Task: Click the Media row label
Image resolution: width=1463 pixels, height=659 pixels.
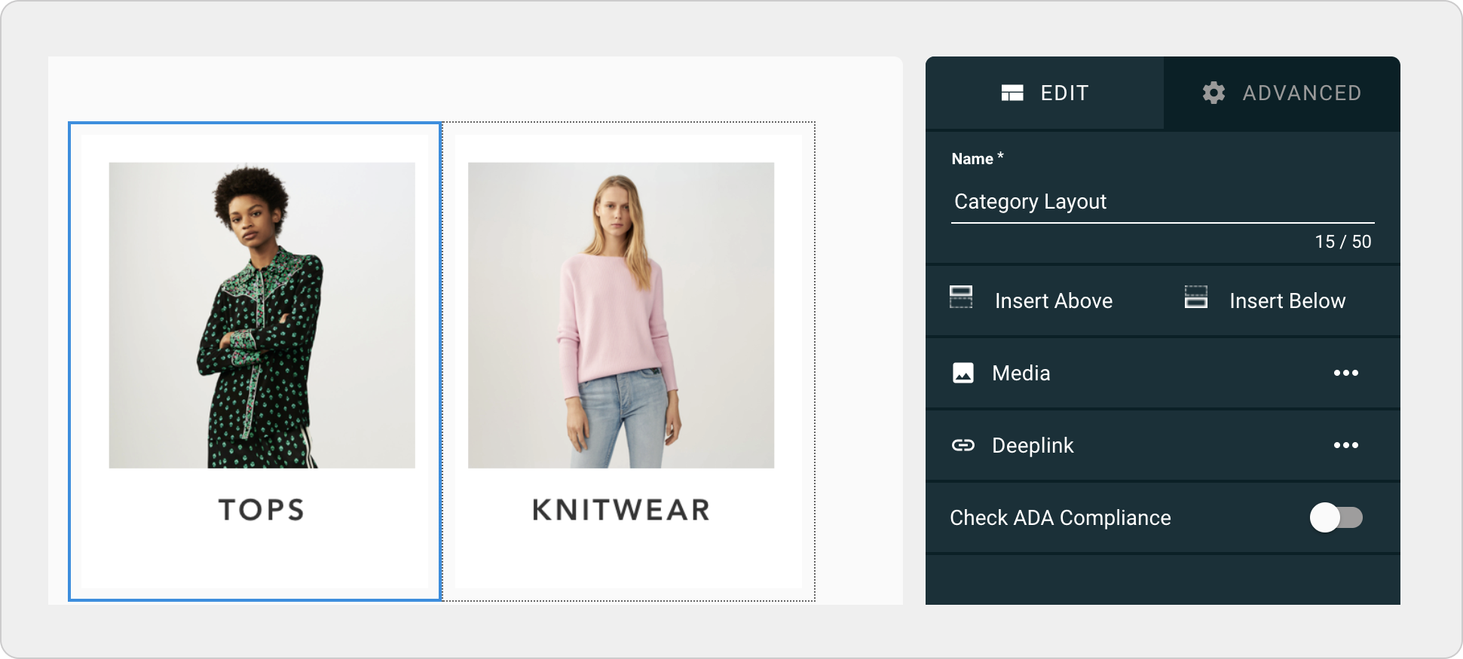Action: (x=1021, y=373)
